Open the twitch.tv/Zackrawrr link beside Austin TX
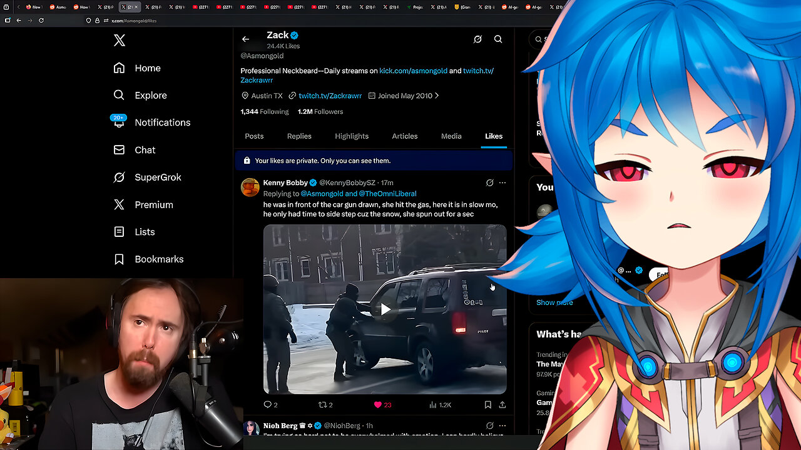 [x=330, y=96]
